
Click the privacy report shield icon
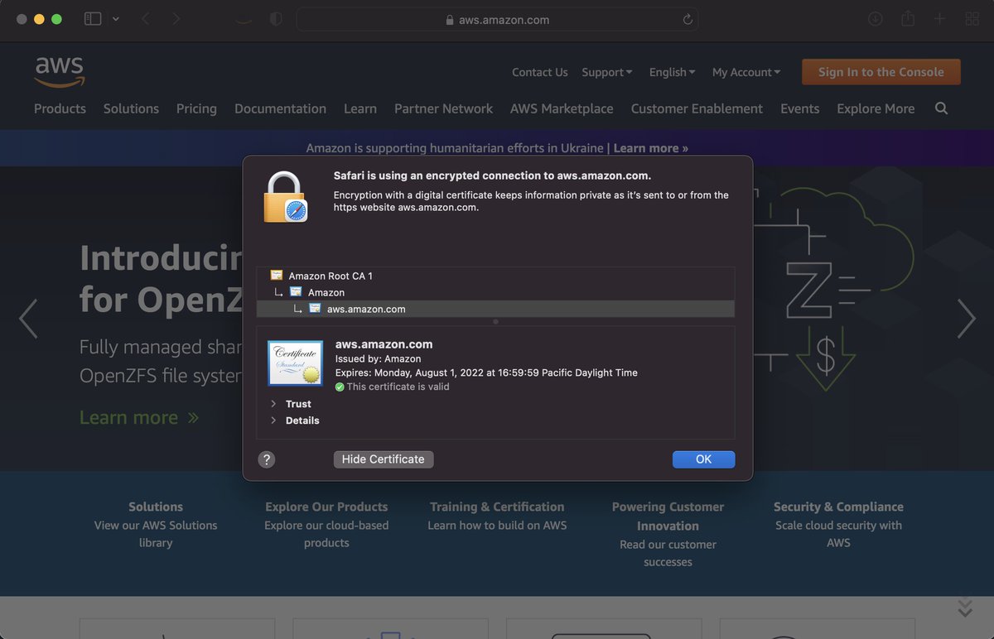(x=276, y=19)
